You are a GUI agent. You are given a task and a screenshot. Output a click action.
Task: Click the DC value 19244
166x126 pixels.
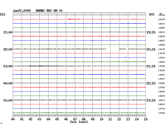[162, 62]
